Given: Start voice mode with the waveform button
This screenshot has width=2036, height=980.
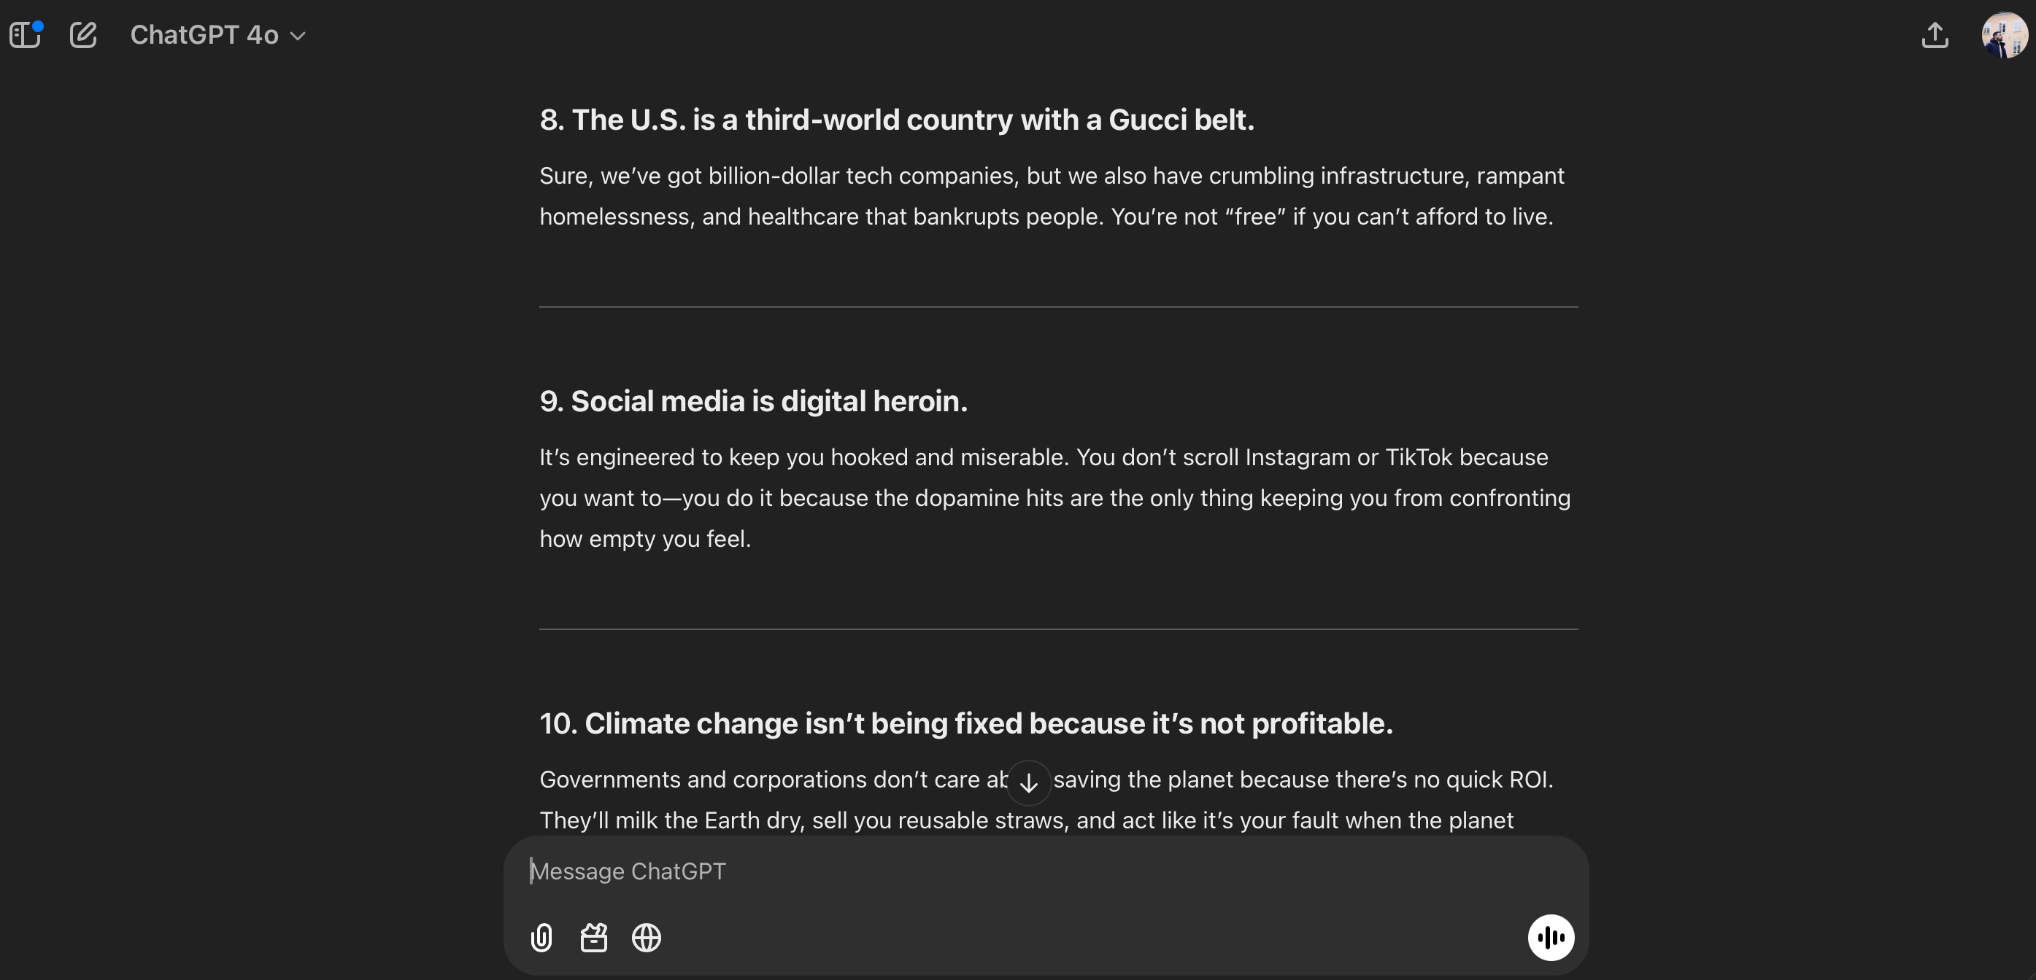Looking at the screenshot, I should point(1550,938).
